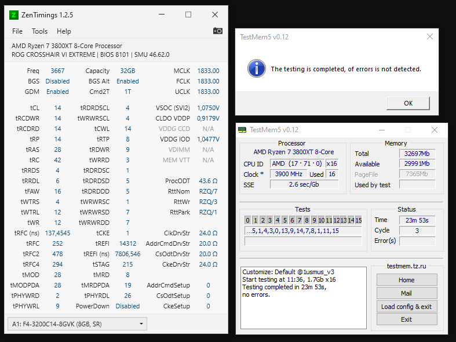Screen dimensions: 456x342
Task: Click the tREFI (ns) value 7806,546
Action: (x=127, y=254)
